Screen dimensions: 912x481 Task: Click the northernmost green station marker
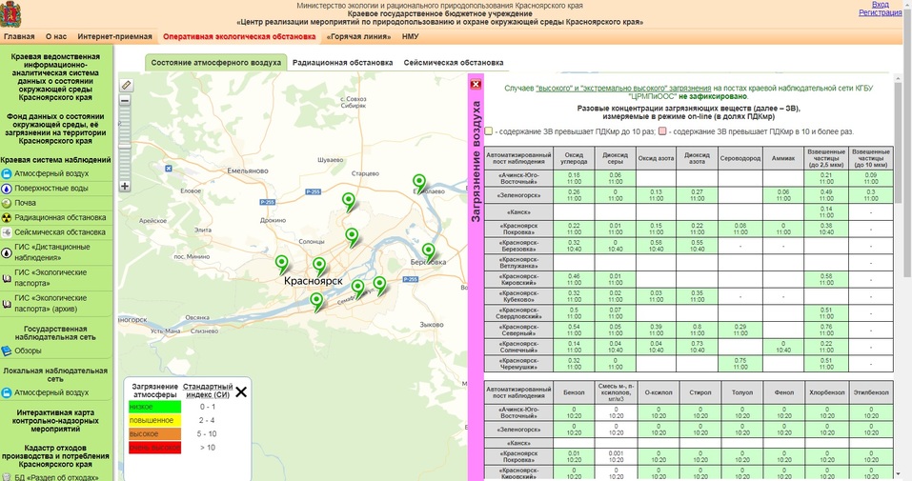click(418, 182)
